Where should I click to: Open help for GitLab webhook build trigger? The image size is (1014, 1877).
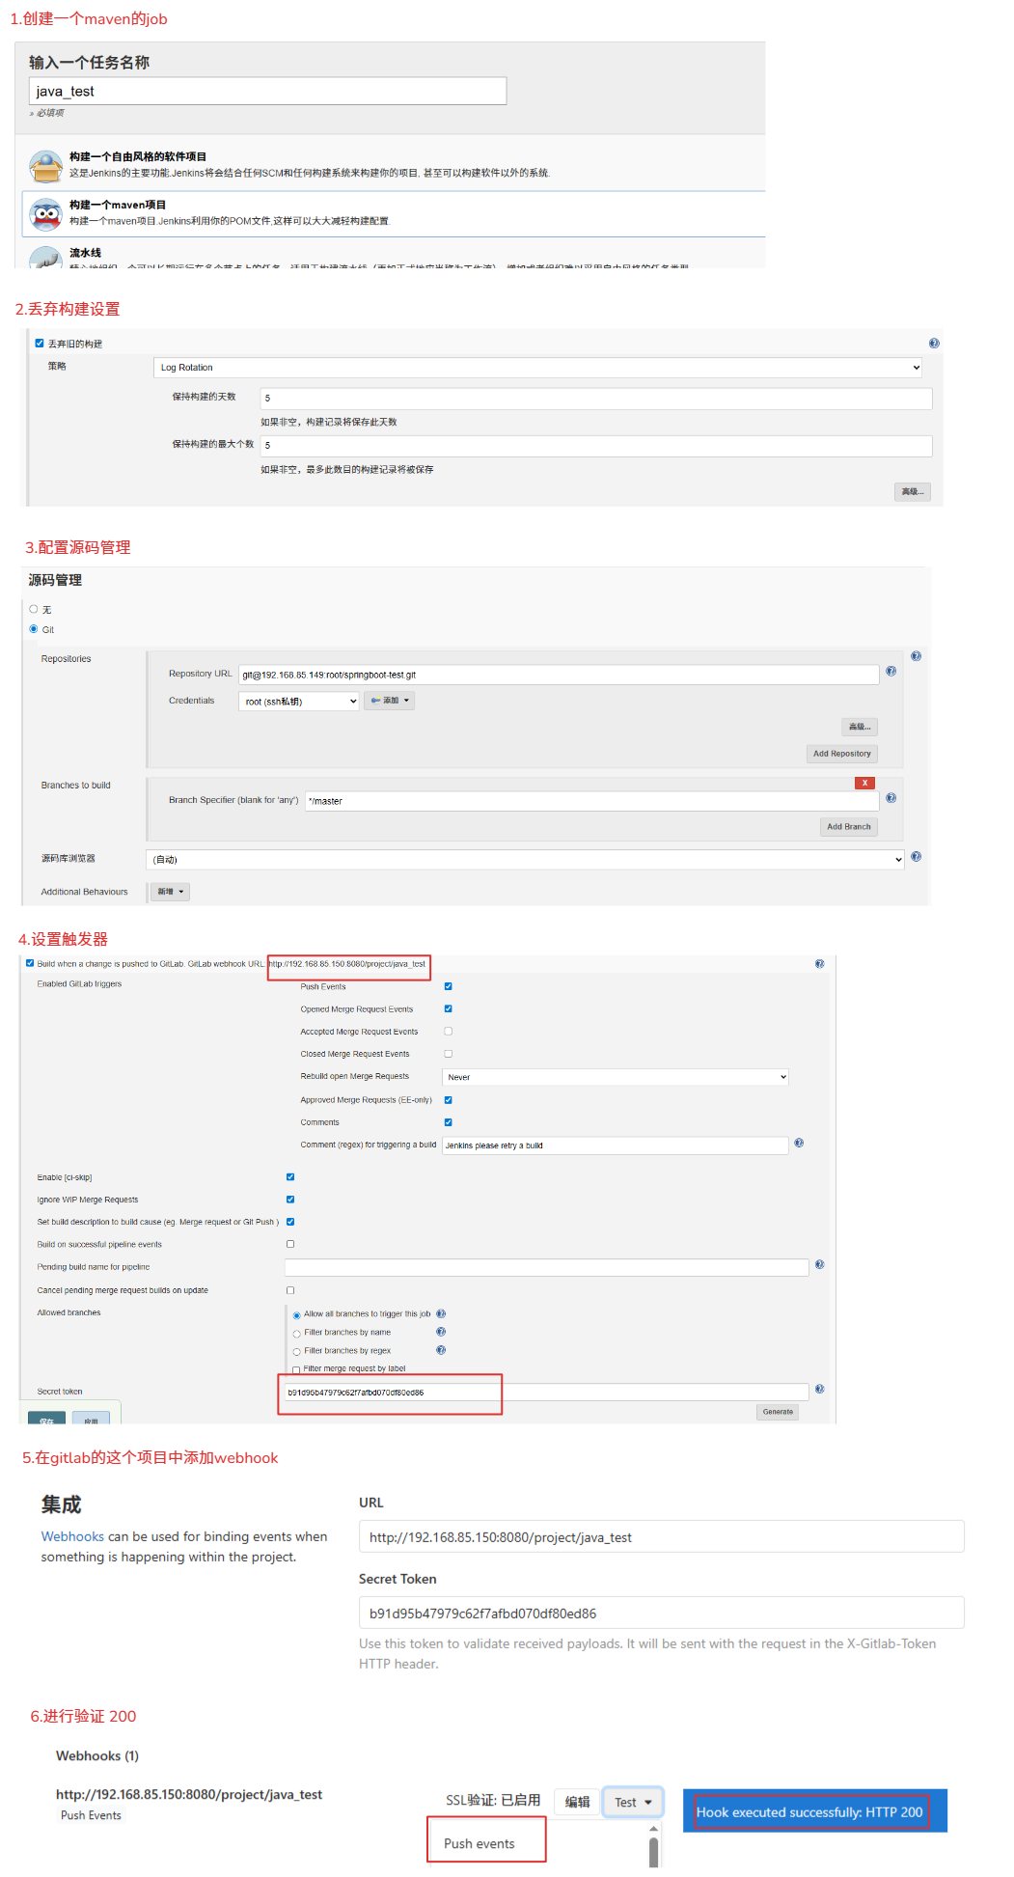pos(819,964)
